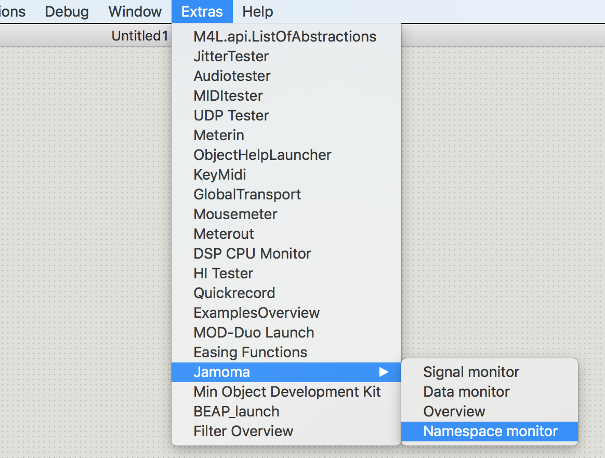Open the Window menu
The image size is (605, 458).
(135, 11)
